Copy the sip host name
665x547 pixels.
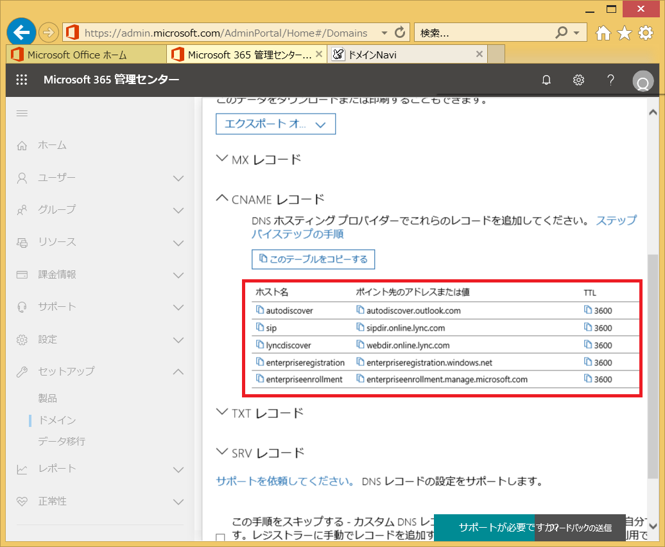pyautogui.click(x=259, y=327)
